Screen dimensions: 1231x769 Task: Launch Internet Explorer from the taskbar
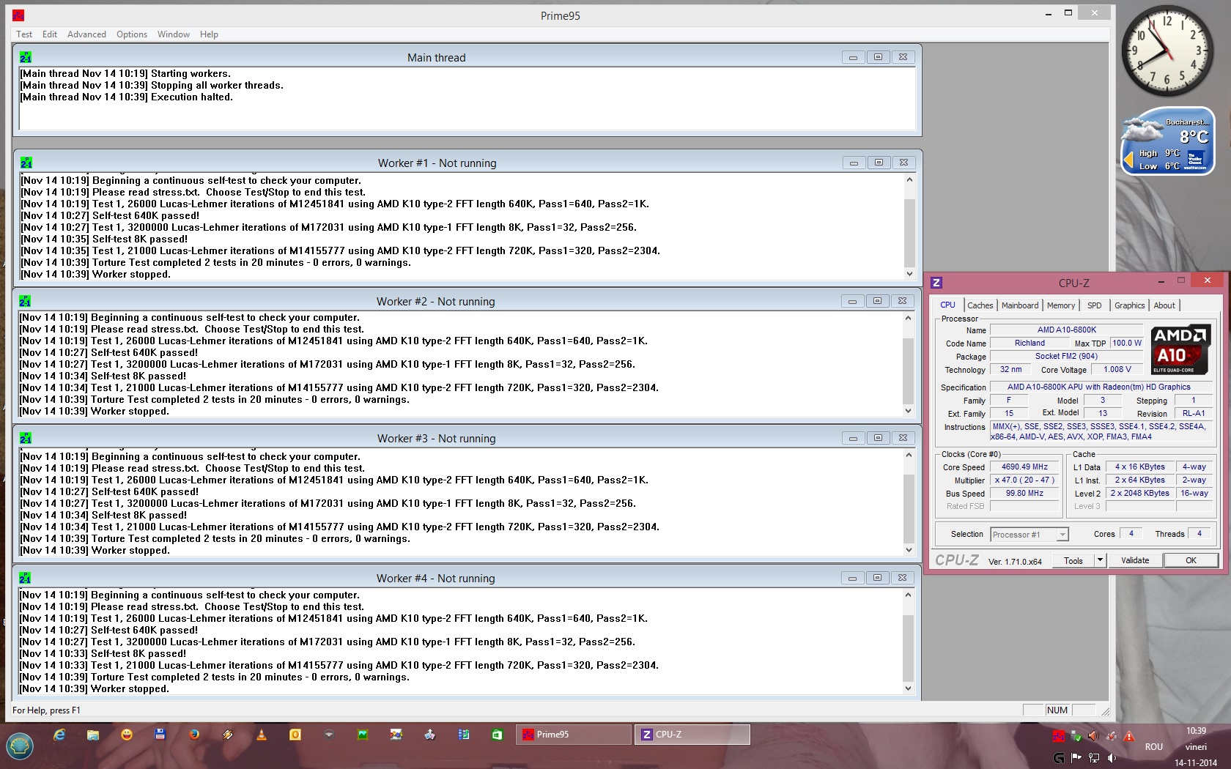click(59, 735)
